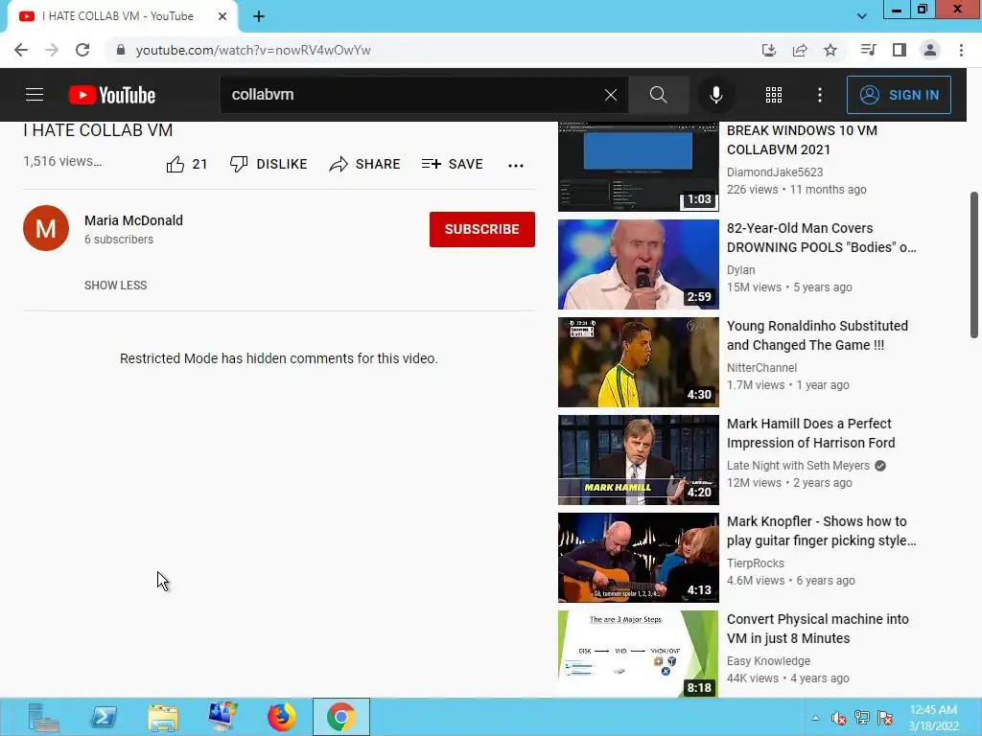Toggle Chrome side panel icon
This screenshot has width=982, height=736.
coord(900,50)
